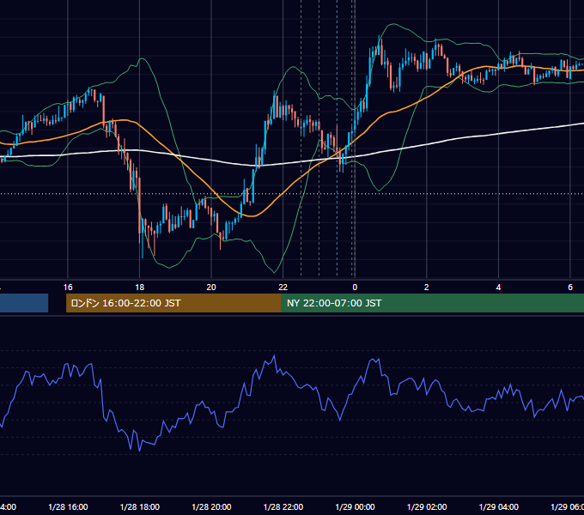The height and width of the screenshot is (515, 584).
Task: Click the 1/29 04:00 date label
Action: pos(499,507)
